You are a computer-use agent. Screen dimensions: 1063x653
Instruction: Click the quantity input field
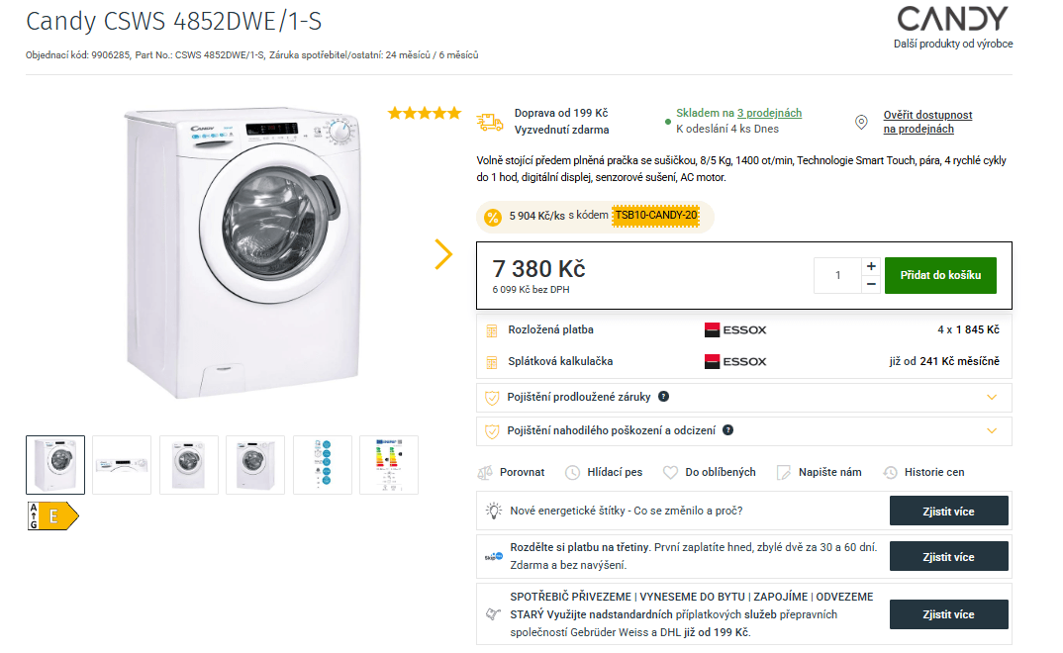click(837, 275)
